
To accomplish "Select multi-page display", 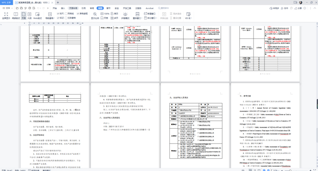I will tap(114, 18).
